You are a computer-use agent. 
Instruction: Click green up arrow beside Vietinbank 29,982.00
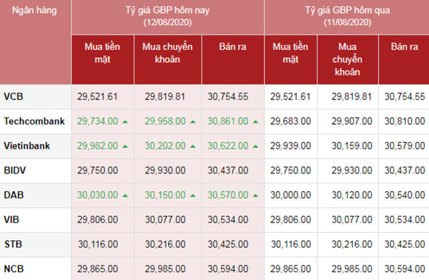125,146
